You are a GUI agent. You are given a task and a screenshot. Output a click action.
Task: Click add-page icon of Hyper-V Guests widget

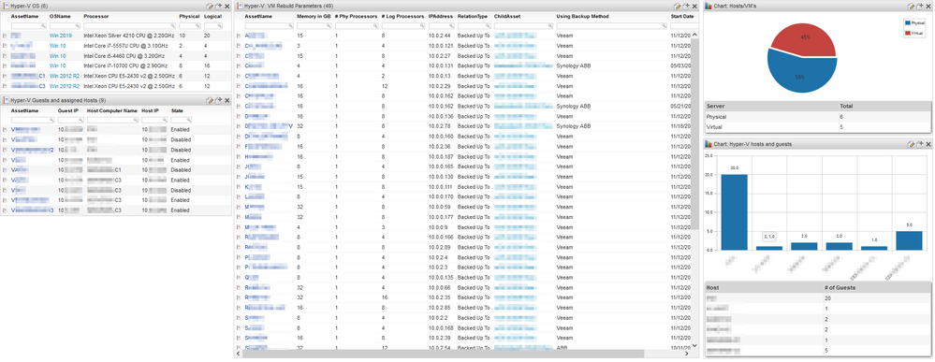click(219, 101)
